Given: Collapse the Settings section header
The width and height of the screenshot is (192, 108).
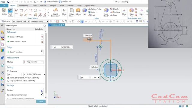Looking at the screenshot, I should click(x=10, y=85).
